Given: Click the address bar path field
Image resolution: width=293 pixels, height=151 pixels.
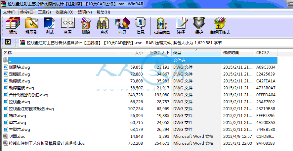Looking at the screenshot, I should (x=155, y=43).
